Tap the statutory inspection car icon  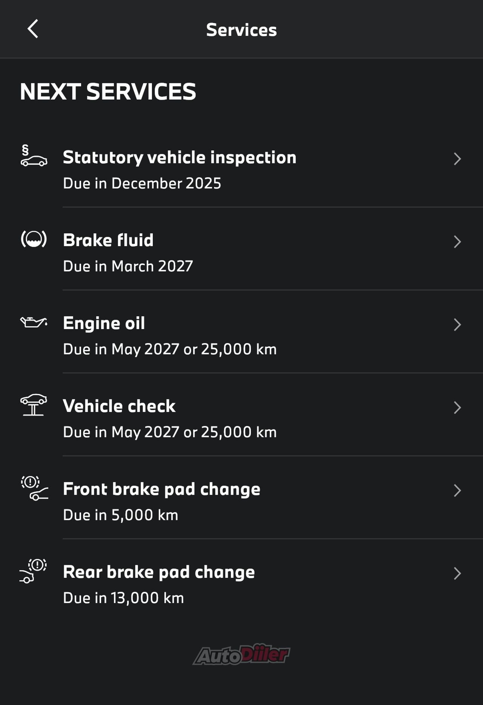pyautogui.click(x=34, y=155)
